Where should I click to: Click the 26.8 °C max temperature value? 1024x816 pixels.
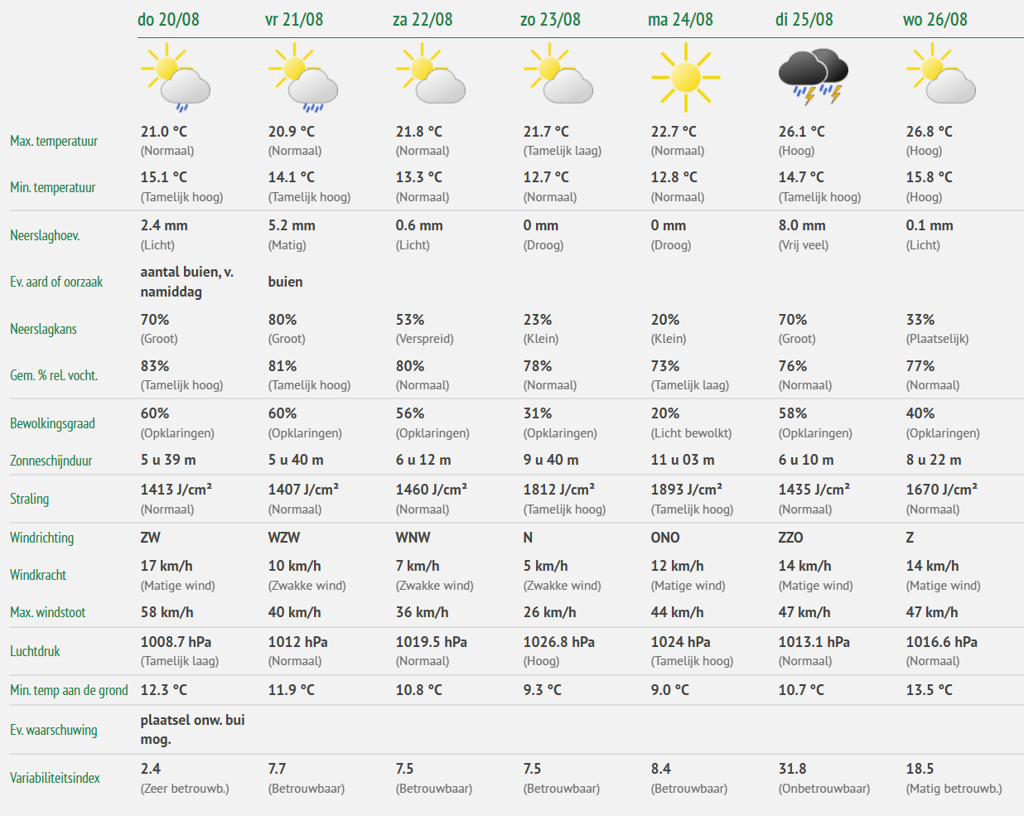click(x=929, y=132)
